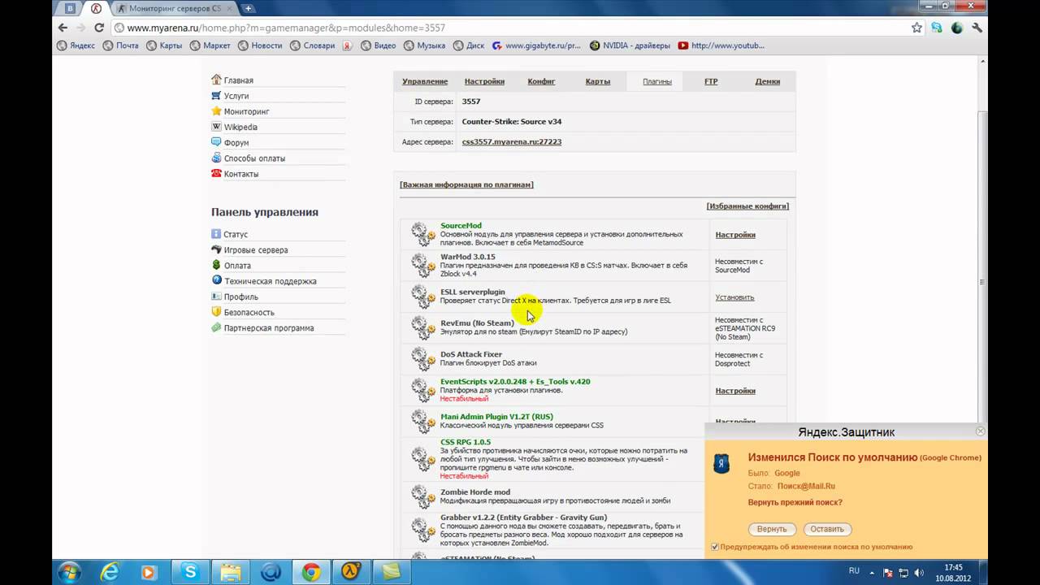Click Настройки link for EventScripts
This screenshot has width=1040, height=585.
pyautogui.click(x=735, y=391)
